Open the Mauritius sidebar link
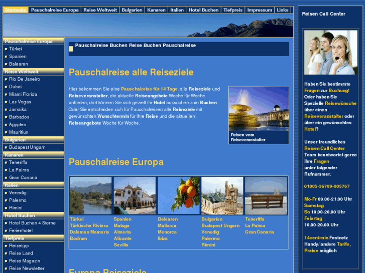 point(19,132)
